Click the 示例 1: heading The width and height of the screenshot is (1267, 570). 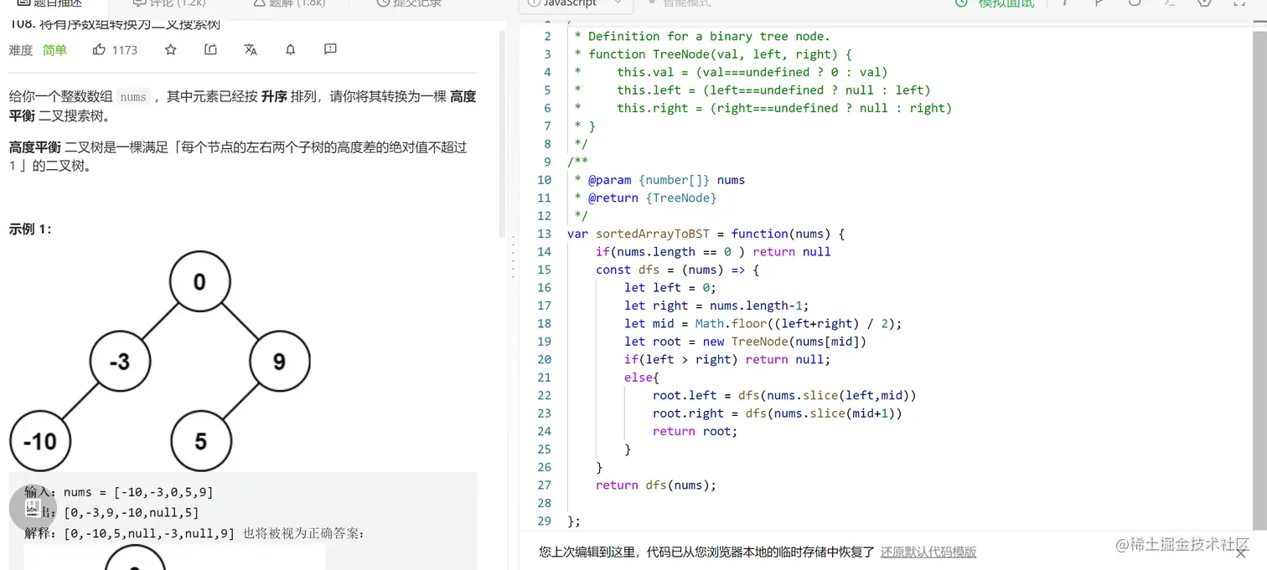point(30,229)
